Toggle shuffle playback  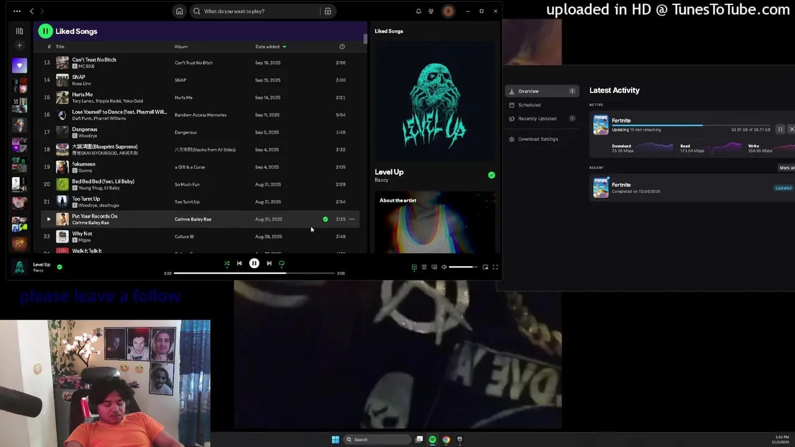click(x=227, y=263)
